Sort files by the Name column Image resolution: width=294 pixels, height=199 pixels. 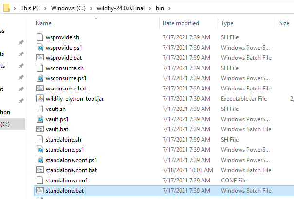tap(43, 23)
